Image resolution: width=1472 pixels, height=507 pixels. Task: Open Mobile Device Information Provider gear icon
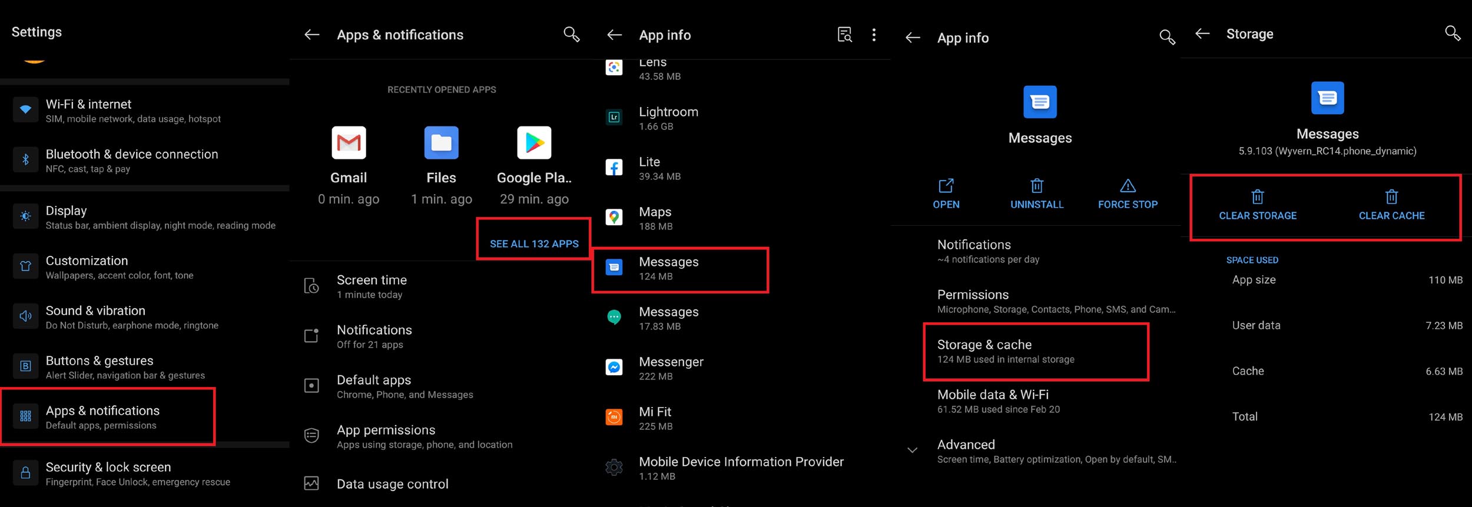tap(614, 468)
